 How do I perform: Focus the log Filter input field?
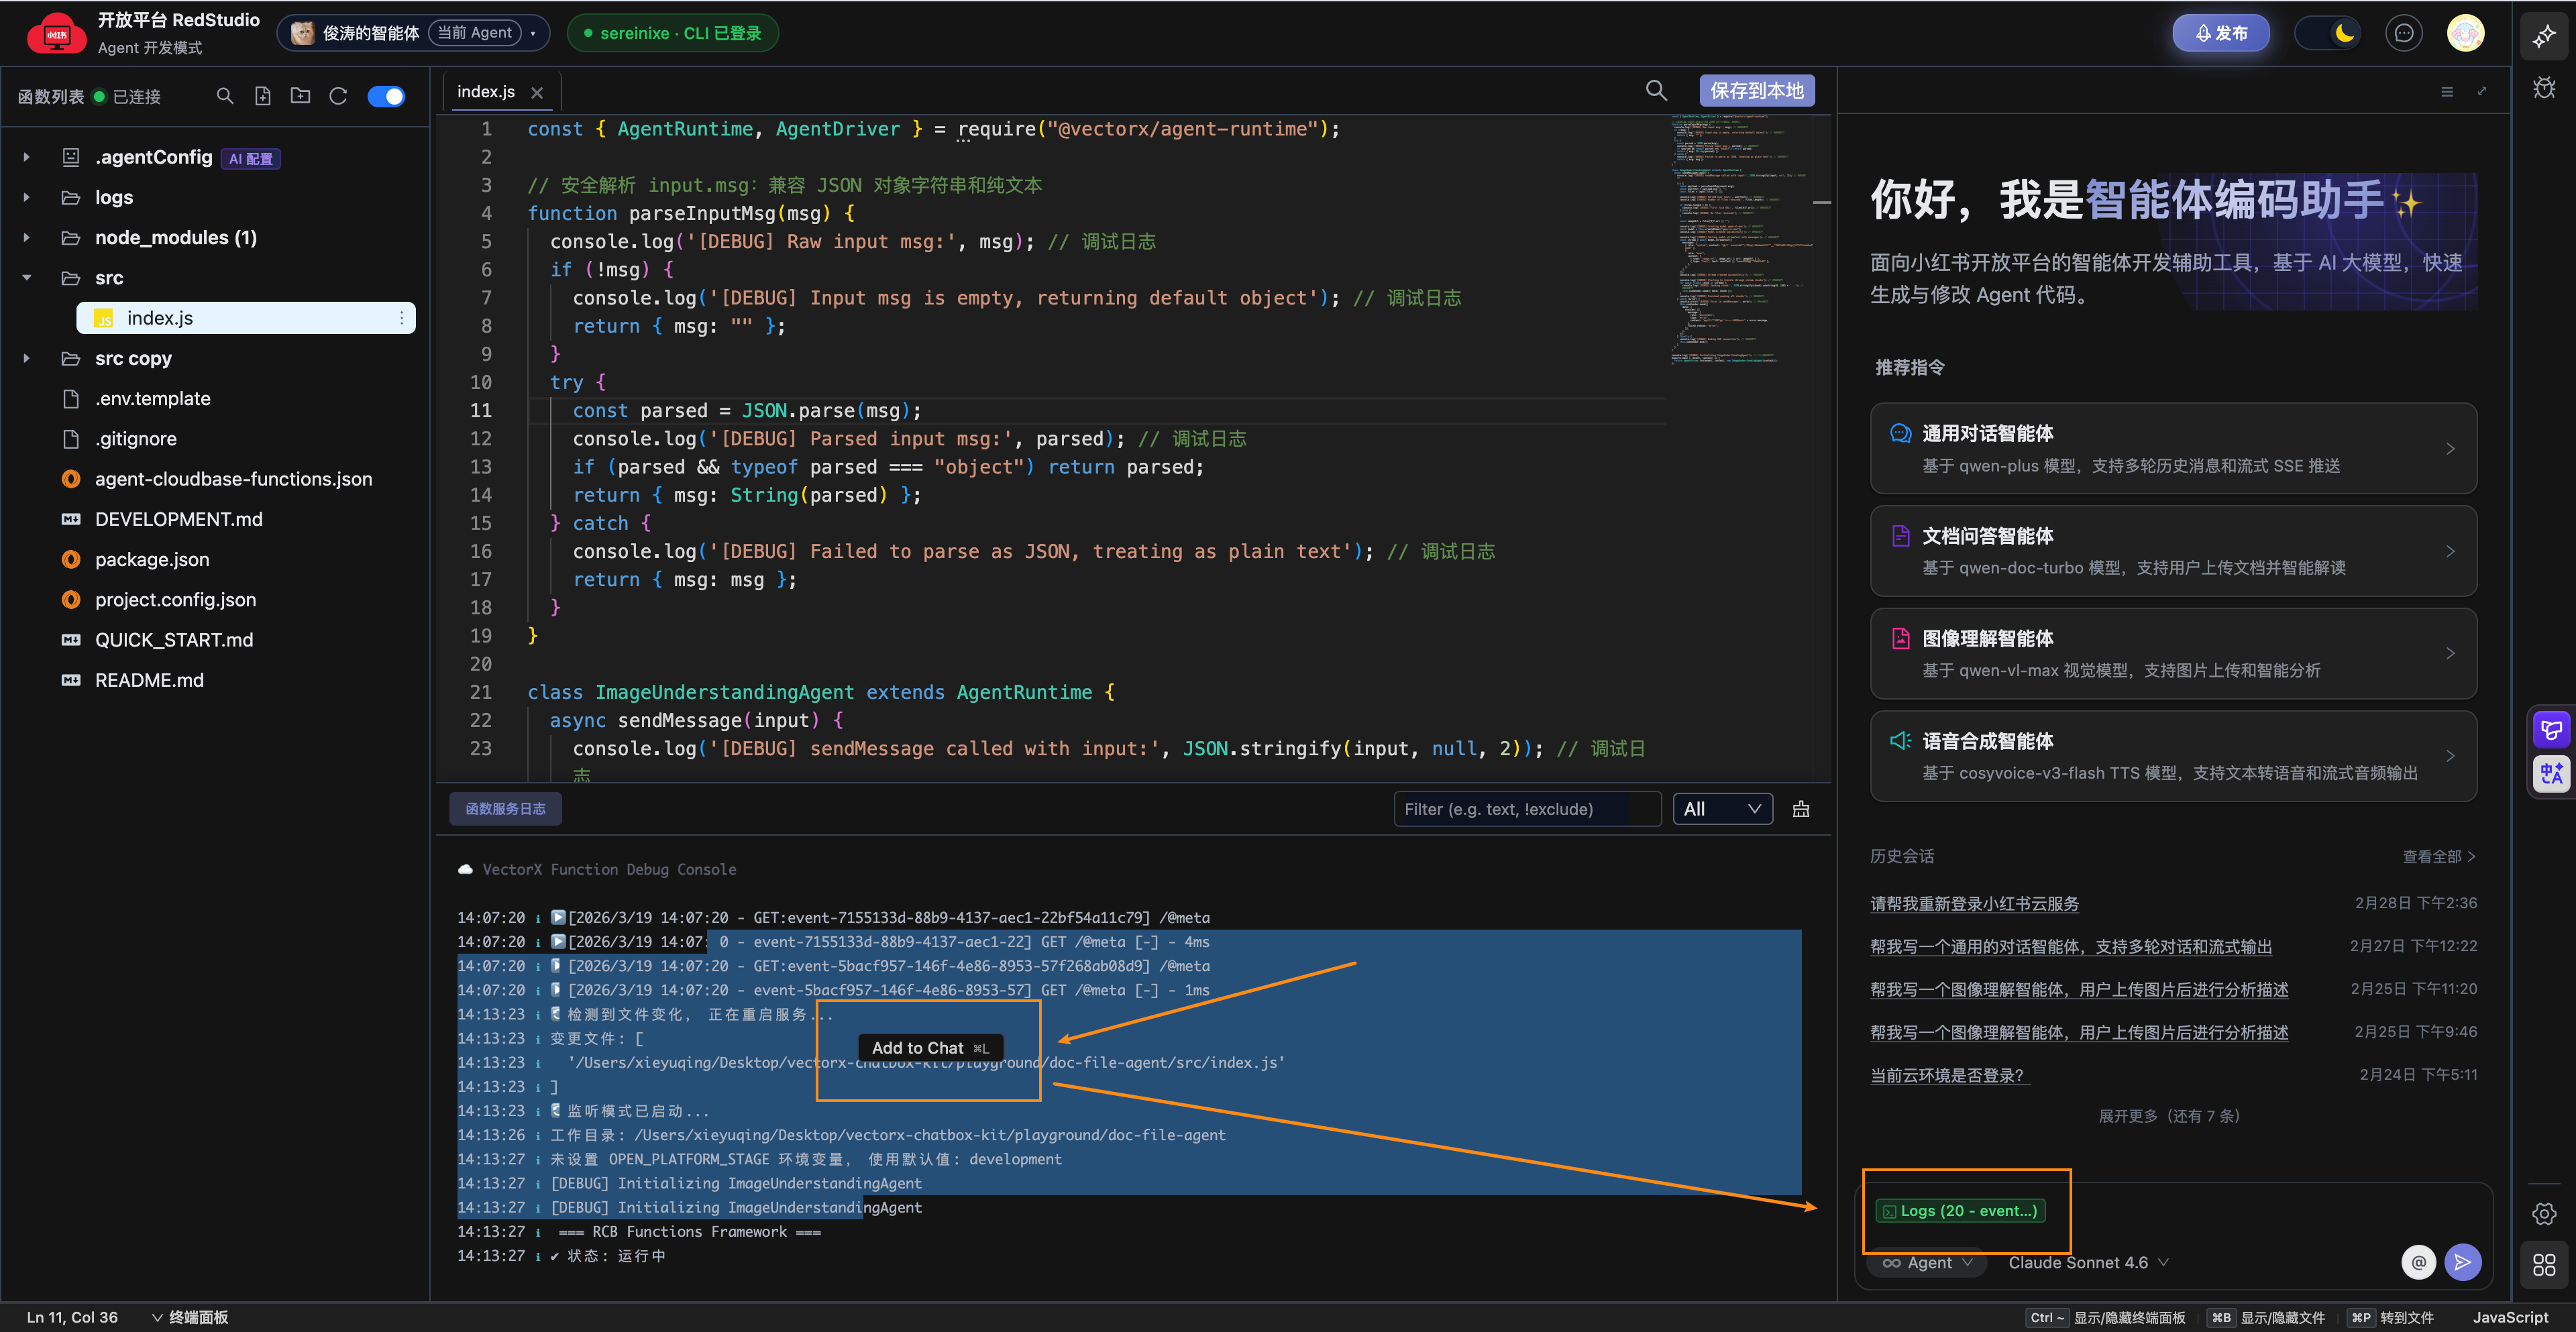coord(1527,809)
